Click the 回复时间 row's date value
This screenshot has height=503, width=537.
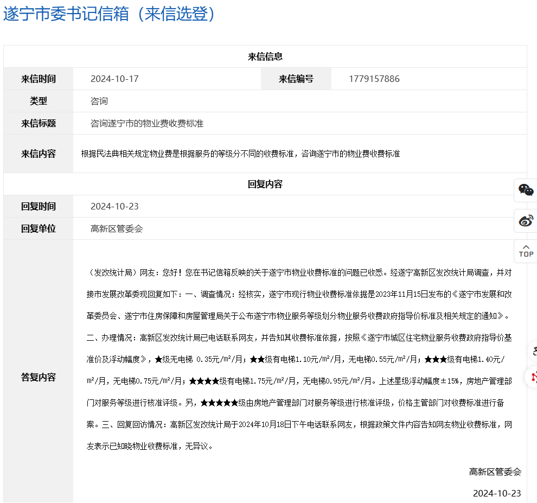[114, 206]
